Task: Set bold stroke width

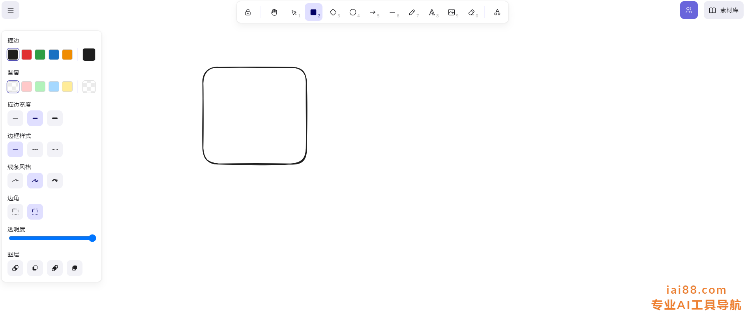Action: pyautogui.click(x=35, y=118)
